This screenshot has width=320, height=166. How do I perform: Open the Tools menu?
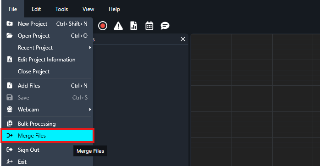[x=61, y=9]
